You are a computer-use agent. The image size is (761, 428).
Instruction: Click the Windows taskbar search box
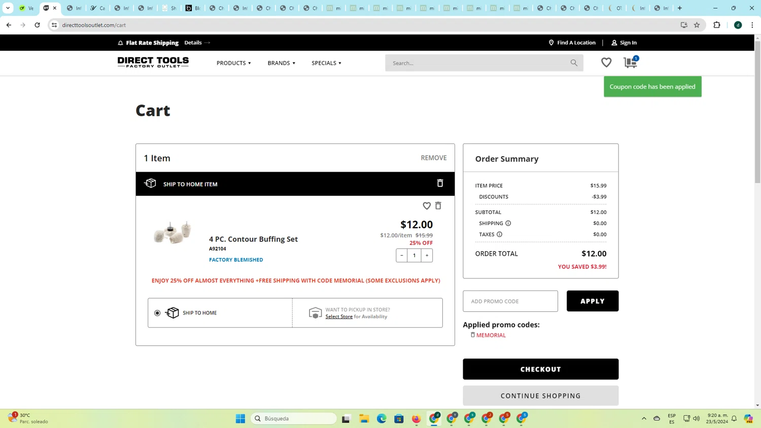click(x=294, y=418)
